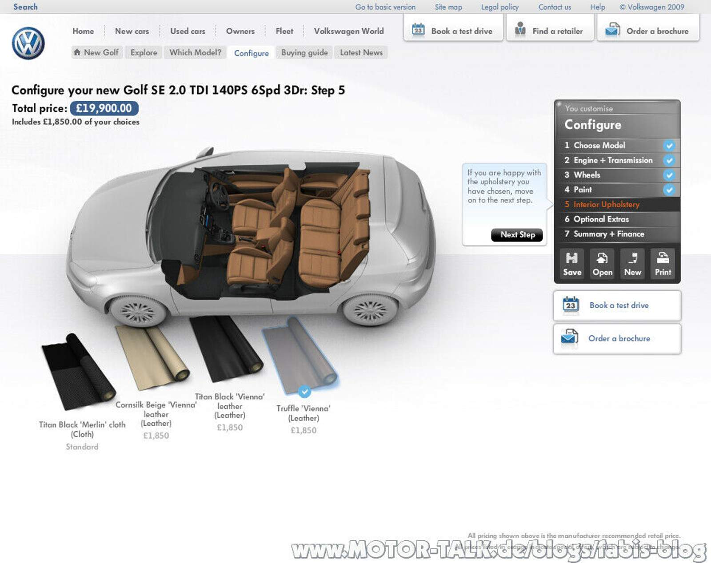Screen dimensions: 711x563
Task: Click sidebar Order a brochure link
Action: 617,339
